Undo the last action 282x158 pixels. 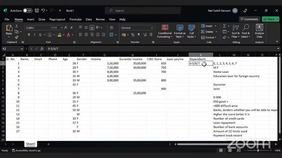click(43, 11)
